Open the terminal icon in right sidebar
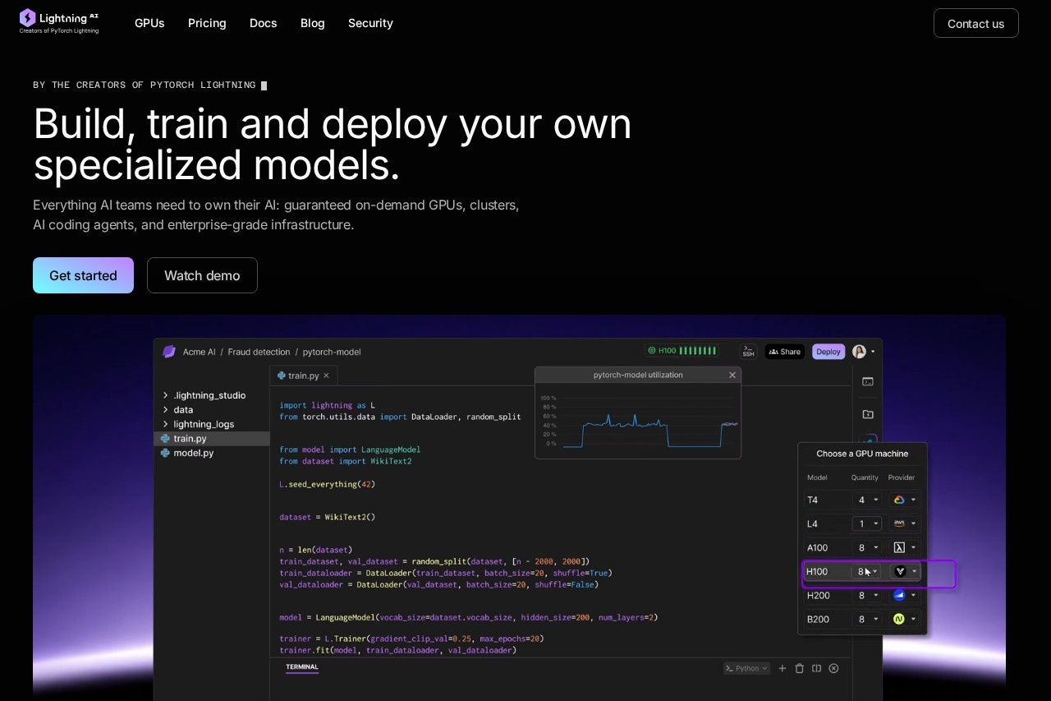The image size is (1051, 701). (x=867, y=381)
